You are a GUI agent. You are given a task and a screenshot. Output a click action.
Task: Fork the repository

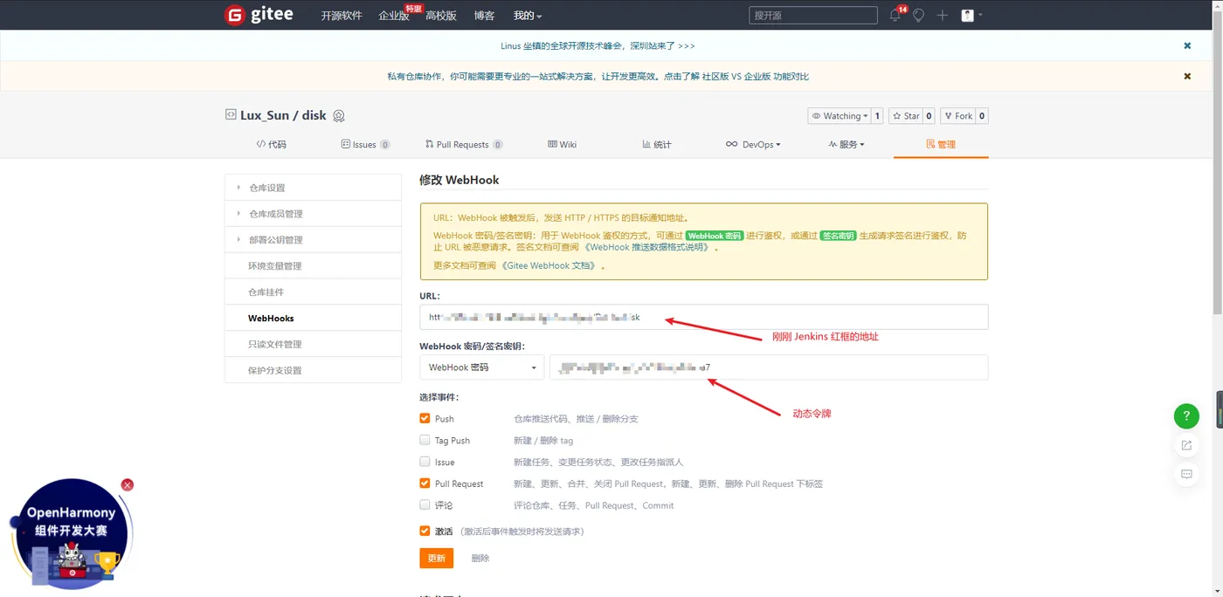(x=957, y=116)
